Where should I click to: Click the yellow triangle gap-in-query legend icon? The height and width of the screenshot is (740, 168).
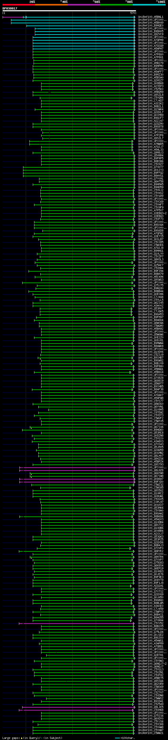tap(22, 738)
